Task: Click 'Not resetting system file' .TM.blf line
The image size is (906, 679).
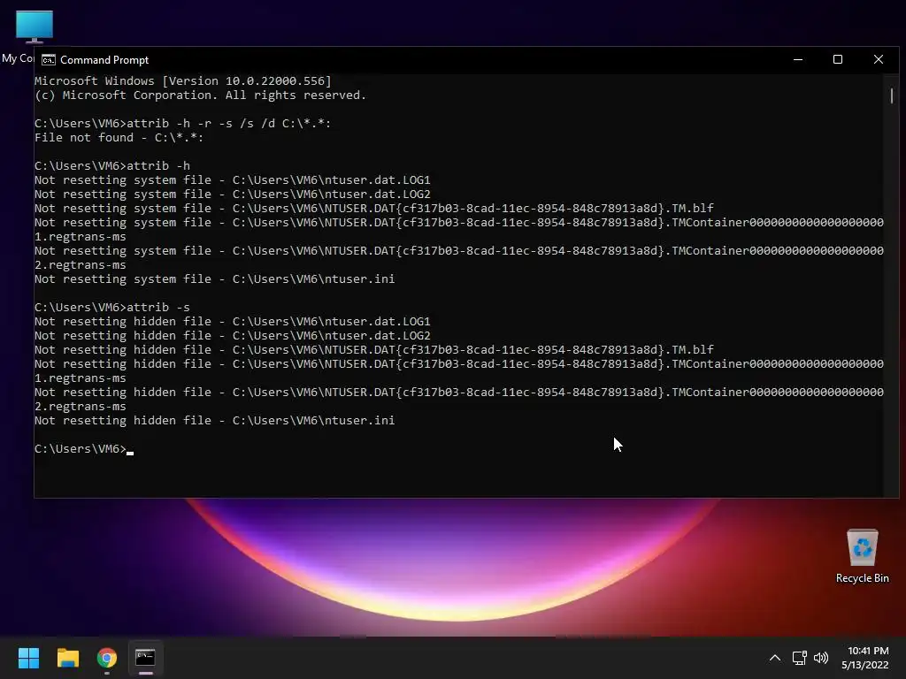Action: [374, 209]
